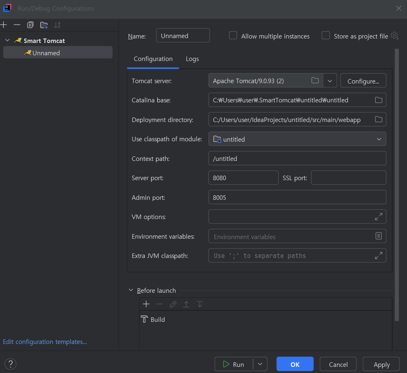The width and height of the screenshot is (407, 373).
Task: Open the Run button dropdown arrow
Action: point(260,364)
